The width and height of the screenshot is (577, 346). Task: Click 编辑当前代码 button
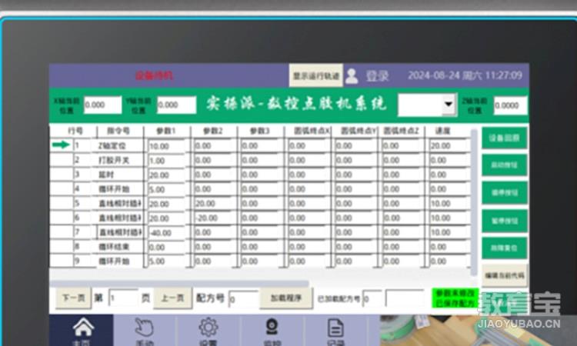[504, 274]
